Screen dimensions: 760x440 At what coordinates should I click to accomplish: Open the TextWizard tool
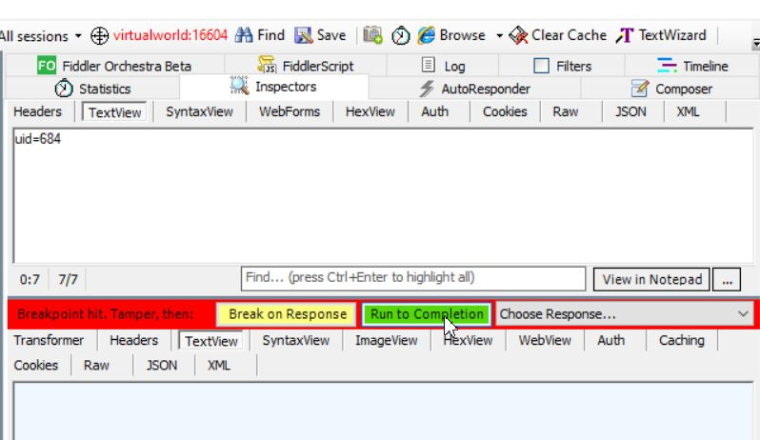pos(662,35)
